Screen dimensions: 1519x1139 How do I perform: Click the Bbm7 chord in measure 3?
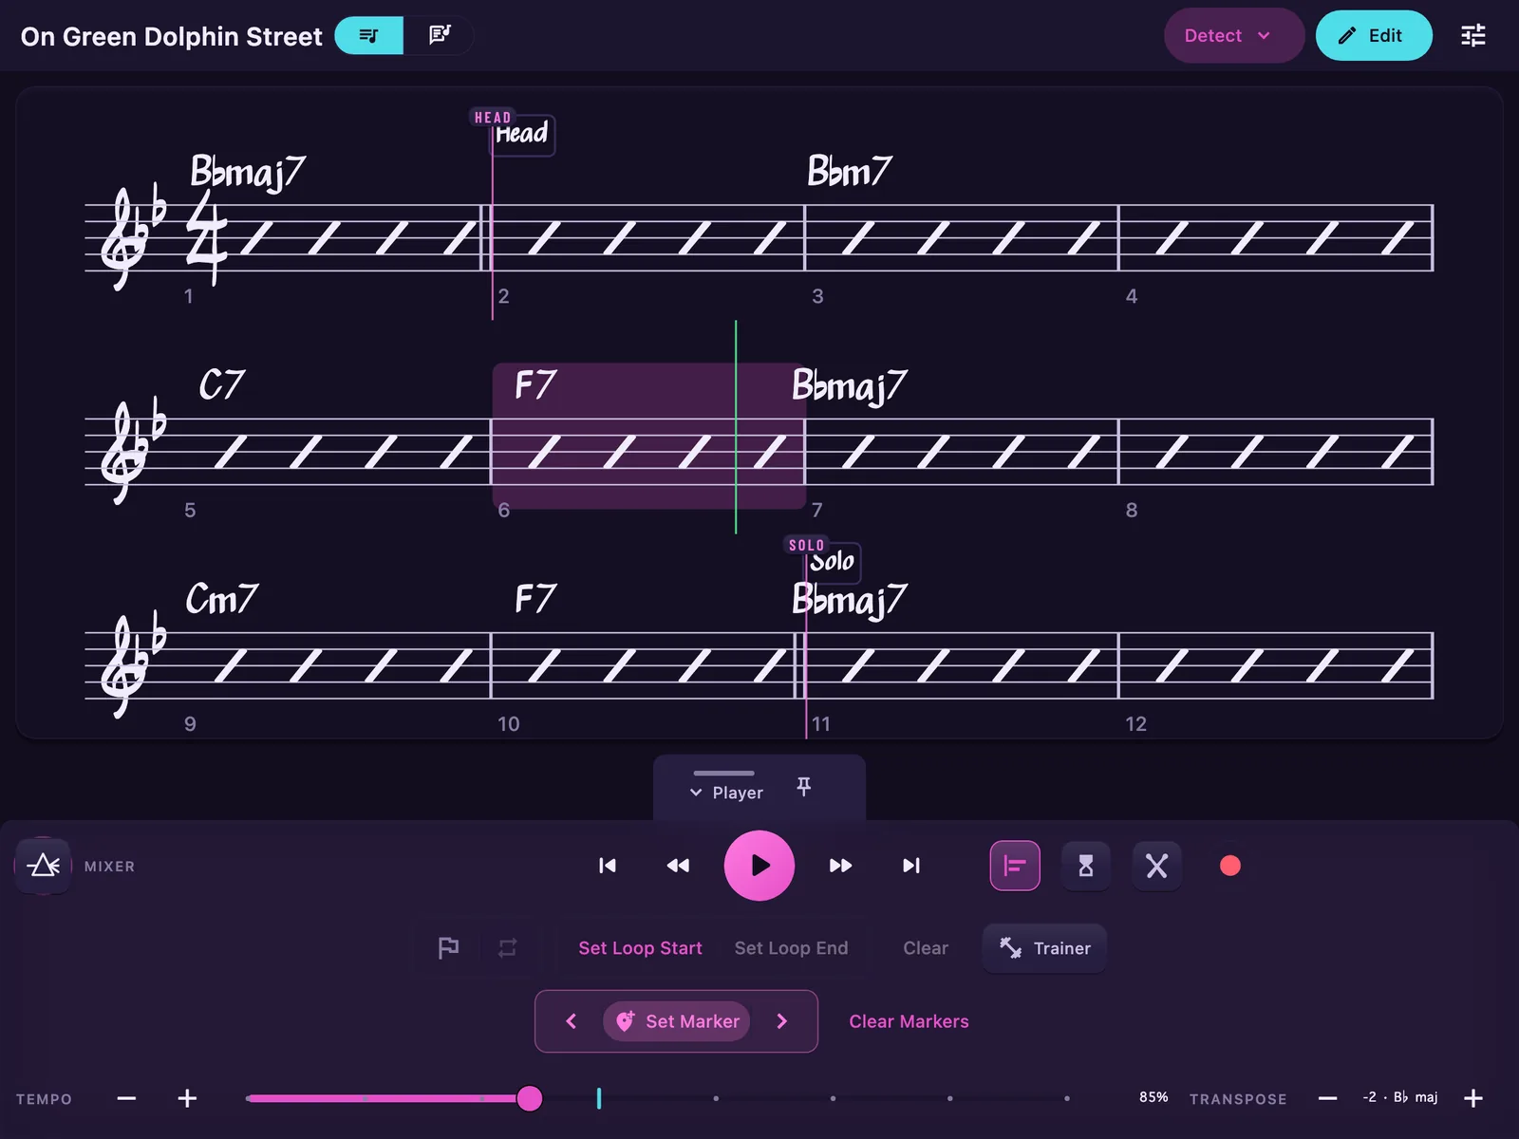850,171
